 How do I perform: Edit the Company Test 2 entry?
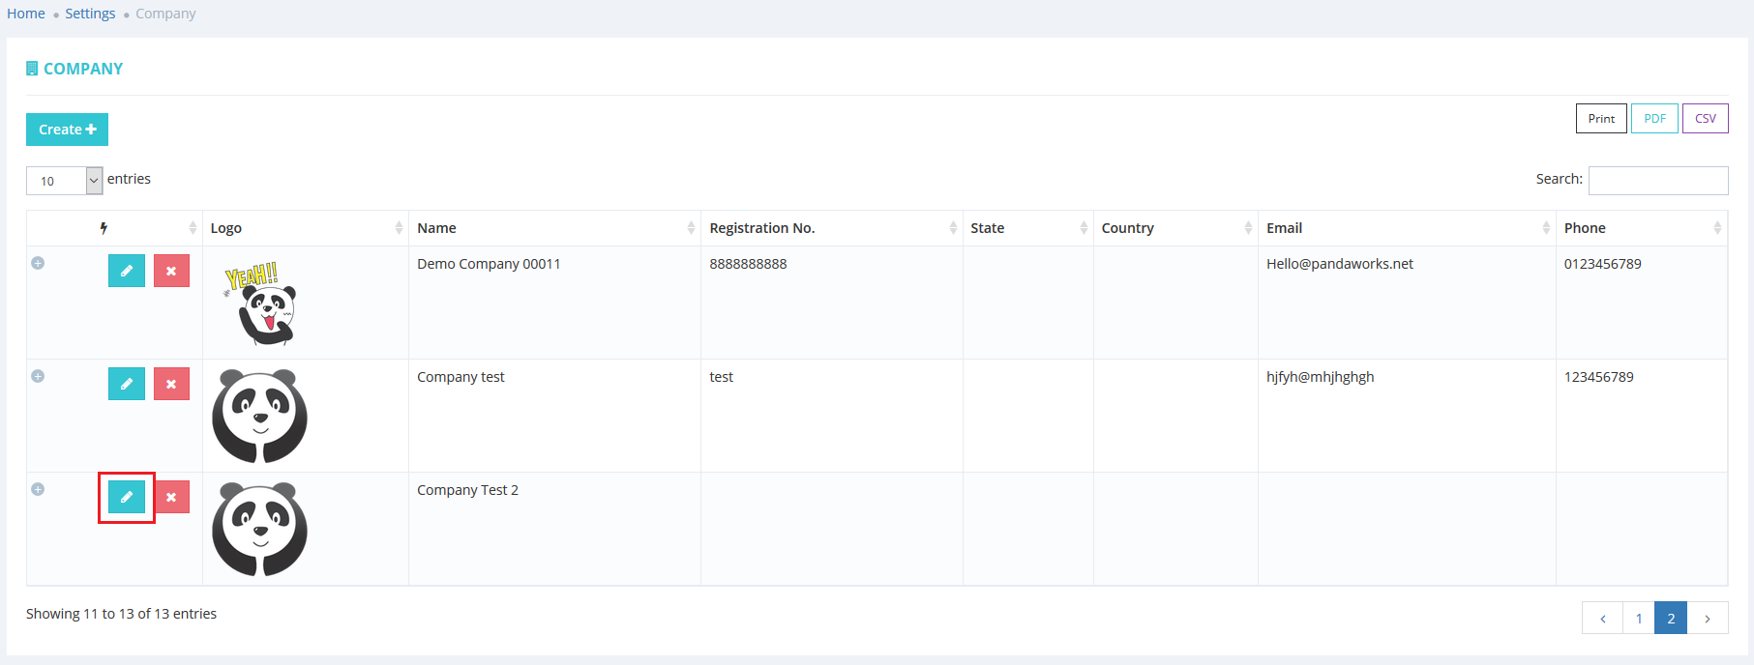(126, 497)
